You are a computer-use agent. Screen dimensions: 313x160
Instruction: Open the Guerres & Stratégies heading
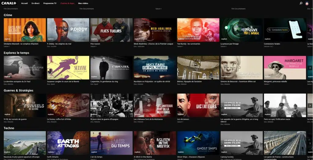click(19, 90)
